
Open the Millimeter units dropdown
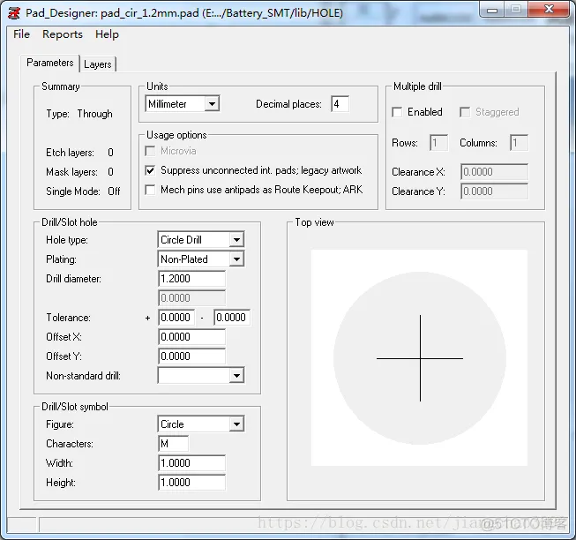[x=183, y=103]
